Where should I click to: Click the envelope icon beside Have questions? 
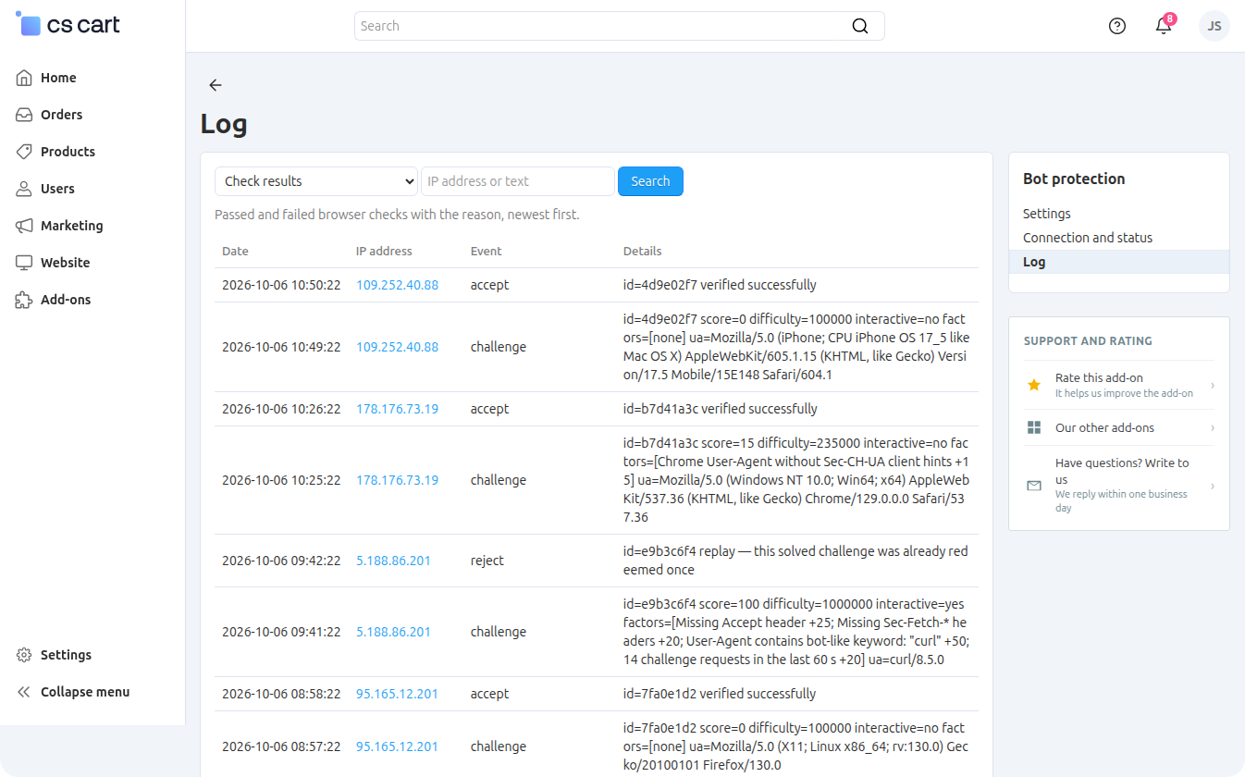coord(1034,486)
